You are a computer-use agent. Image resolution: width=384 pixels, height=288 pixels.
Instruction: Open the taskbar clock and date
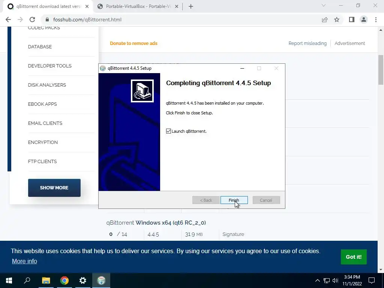pos(352,280)
